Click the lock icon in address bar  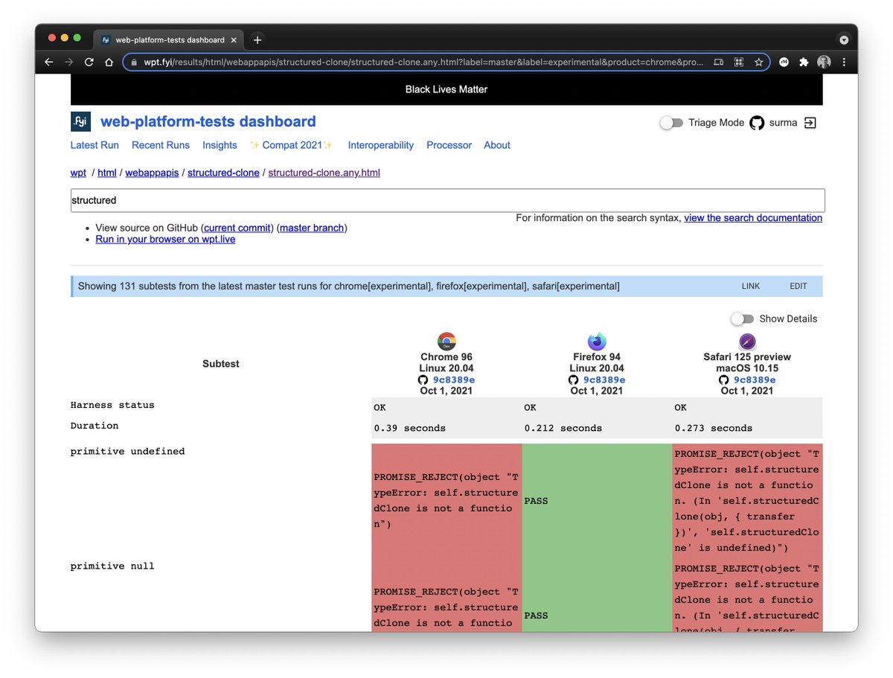click(x=135, y=63)
